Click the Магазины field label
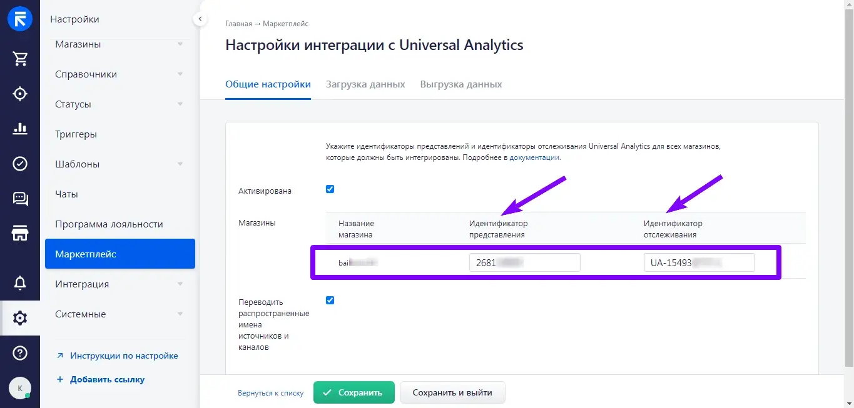 (257, 222)
